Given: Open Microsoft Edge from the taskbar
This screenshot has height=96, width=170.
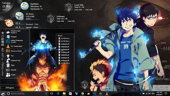Looking at the screenshot, I should click(x=58, y=94).
